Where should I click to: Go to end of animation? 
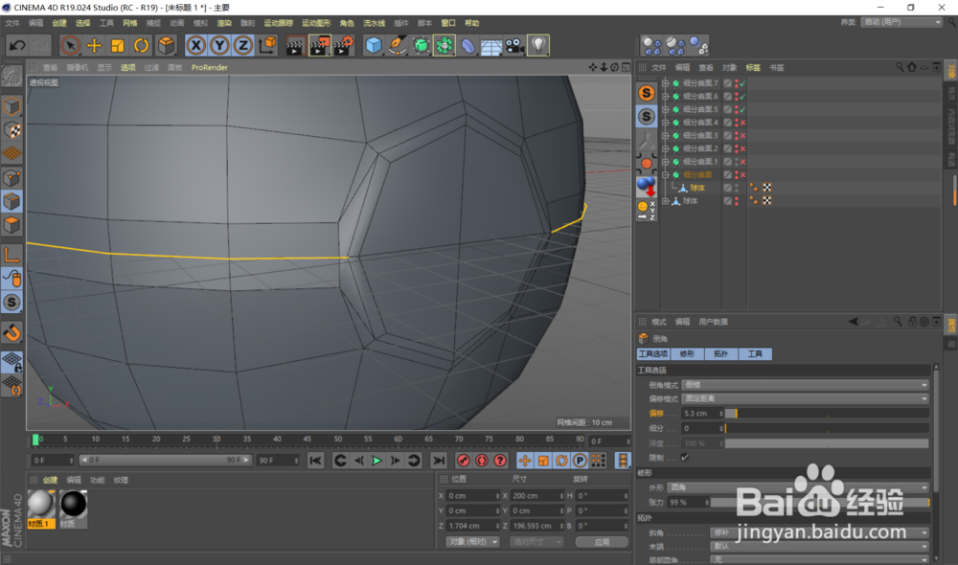tap(438, 461)
